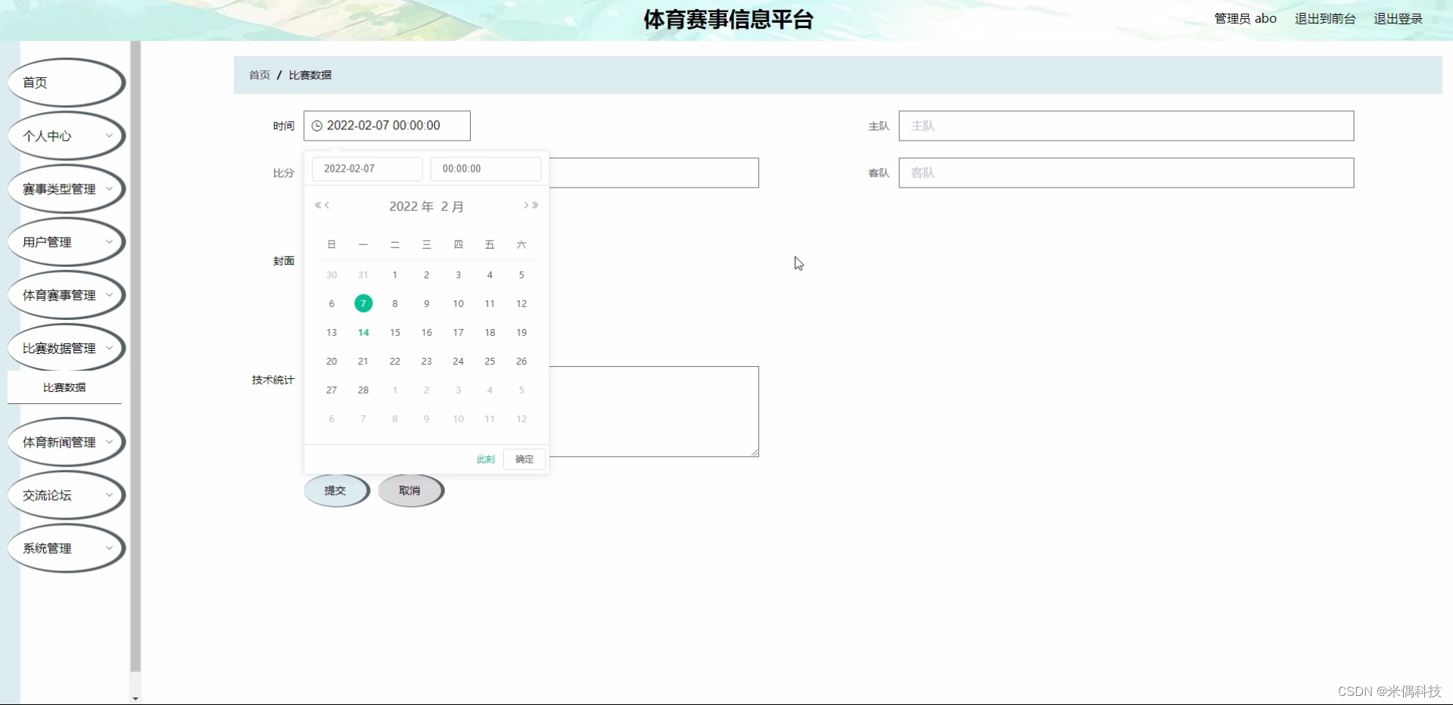
Task: Click the clock icon in the time field
Action: pos(316,126)
